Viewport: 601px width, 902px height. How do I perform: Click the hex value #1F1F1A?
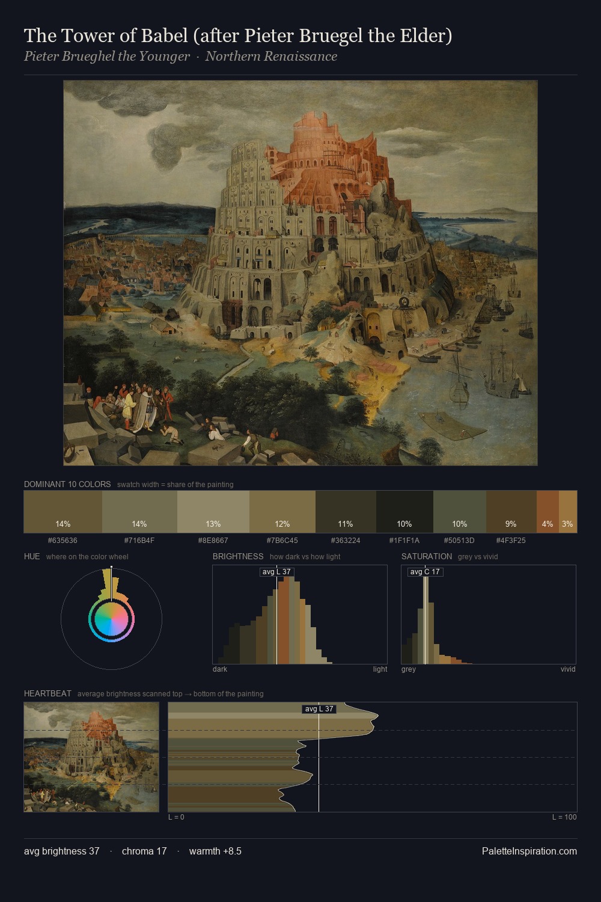(x=404, y=541)
